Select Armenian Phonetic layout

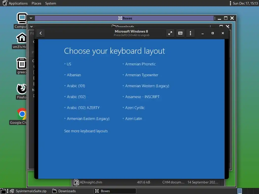(x=140, y=64)
